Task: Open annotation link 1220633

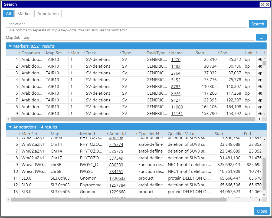Action: pyautogui.click(x=117, y=178)
